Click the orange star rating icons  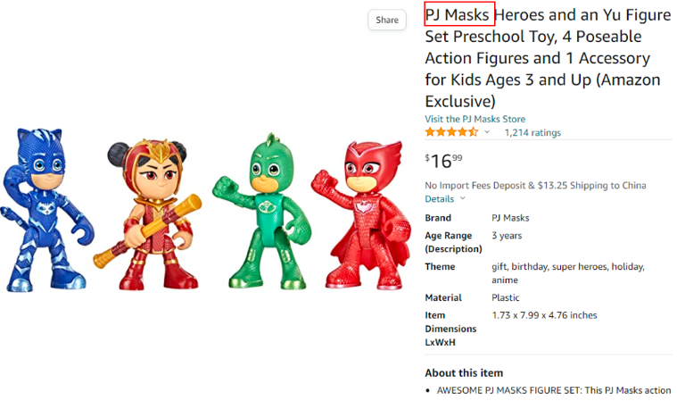tap(451, 132)
